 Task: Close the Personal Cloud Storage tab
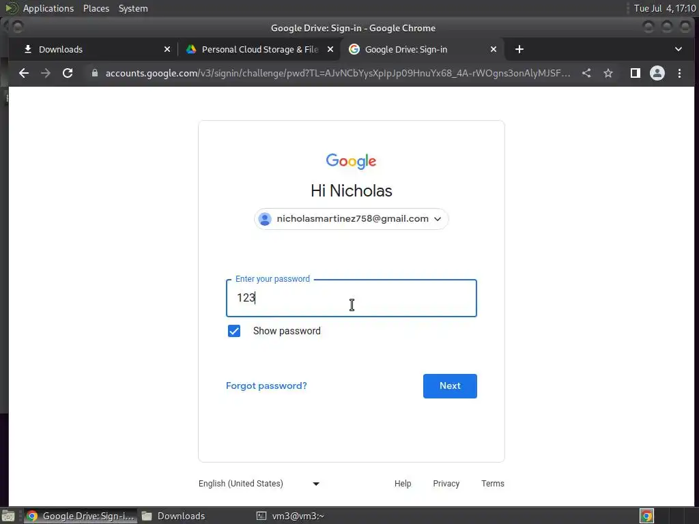[330, 49]
